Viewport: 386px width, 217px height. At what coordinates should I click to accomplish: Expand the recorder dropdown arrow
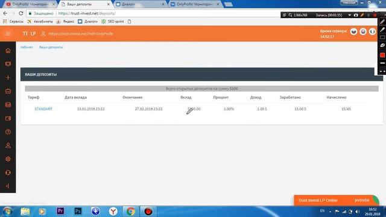[x=349, y=15]
